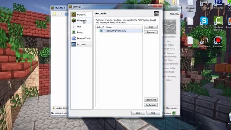This screenshot has width=231, height=130.
Task: Click the Remove account button
Action: pyautogui.click(x=151, y=32)
